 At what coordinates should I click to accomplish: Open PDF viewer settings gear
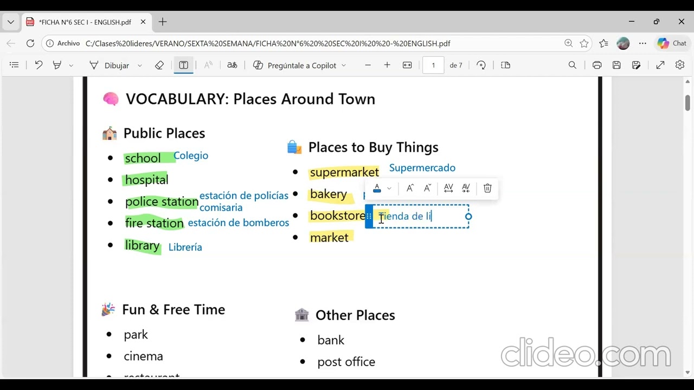pyautogui.click(x=680, y=65)
